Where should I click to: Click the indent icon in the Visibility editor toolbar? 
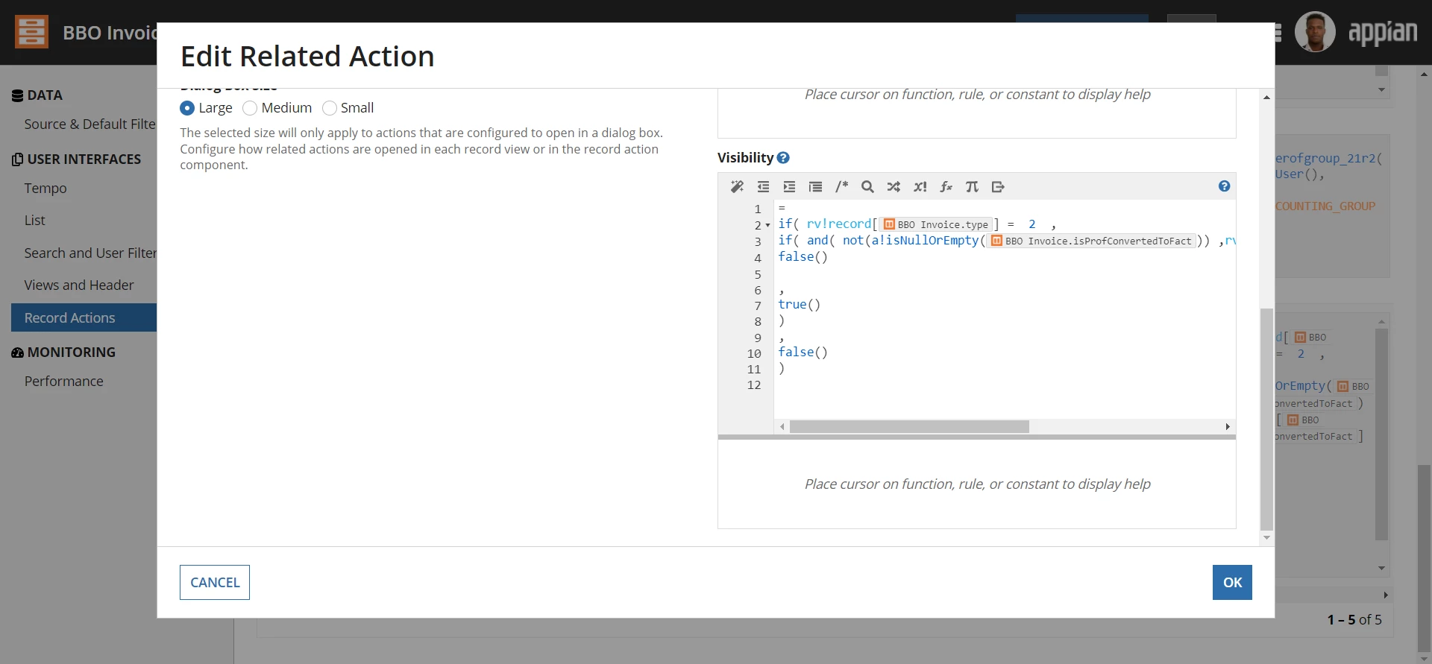(x=789, y=186)
